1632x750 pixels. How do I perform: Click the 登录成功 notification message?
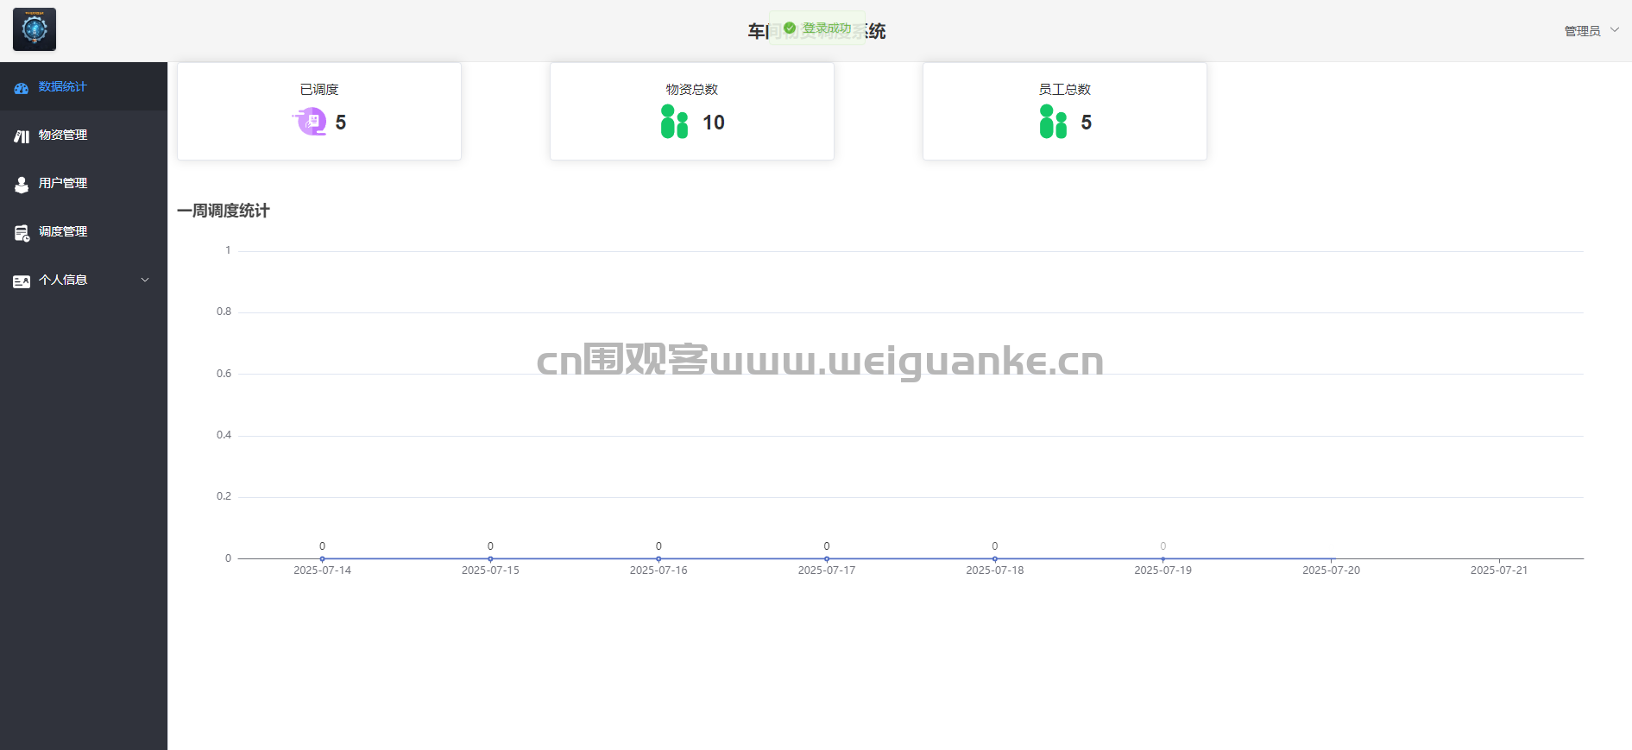click(x=817, y=28)
